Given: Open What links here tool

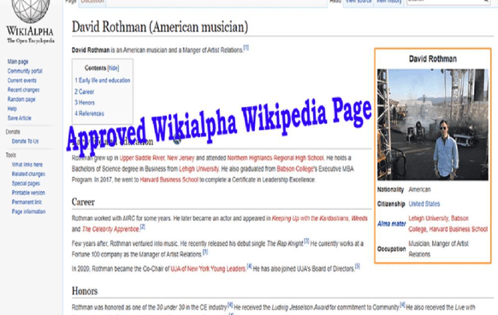Looking at the screenshot, I should click(27, 164).
